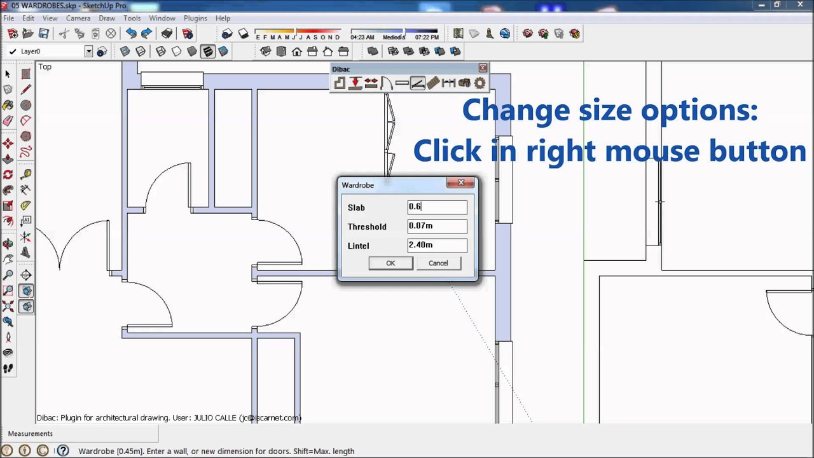Click Cancel in Wardrobe dialog

(438, 263)
